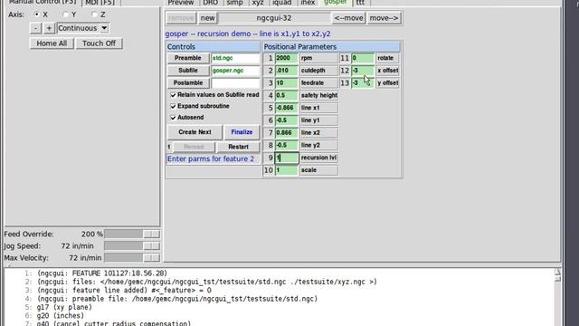Select the Y axis radio button
The width and height of the screenshot is (579, 326).
click(x=65, y=14)
